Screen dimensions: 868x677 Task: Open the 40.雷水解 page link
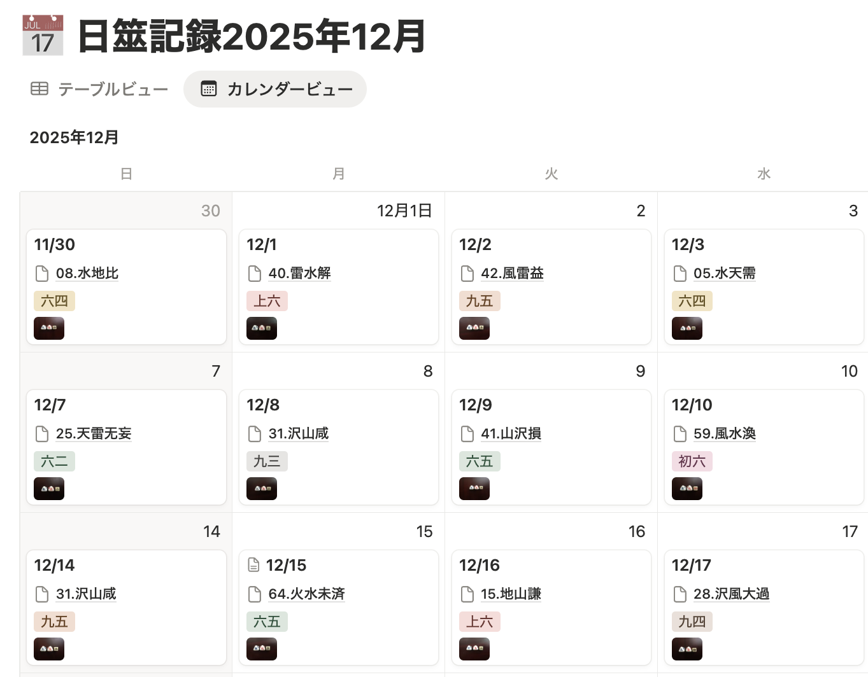click(299, 274)
